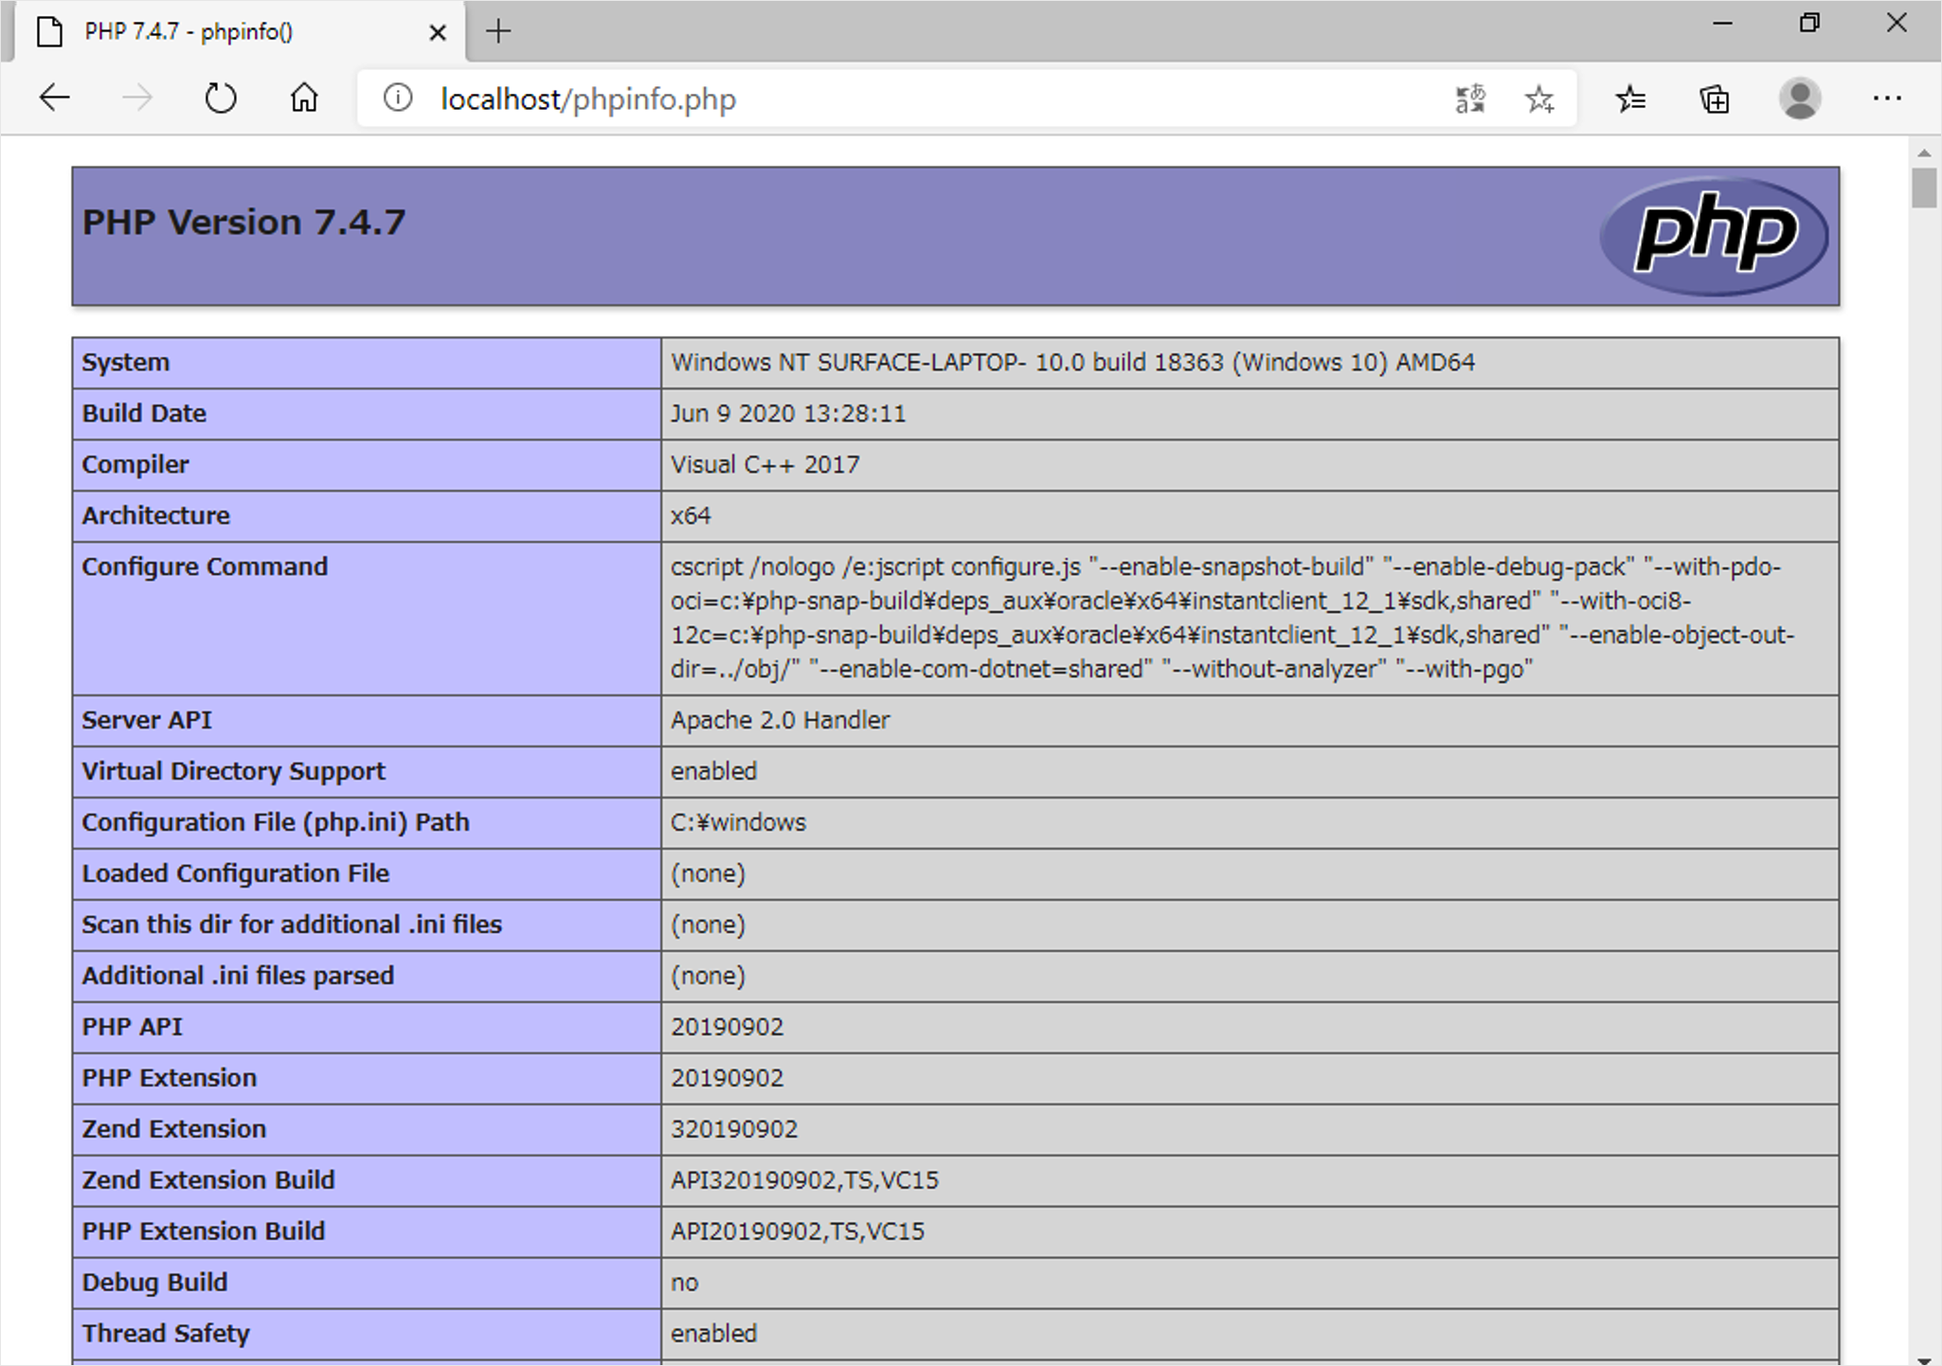Click the scroll up arrow
Image resolution: width=1942 pixels, height=1366 pixels.
click(x=1923, y=152)
